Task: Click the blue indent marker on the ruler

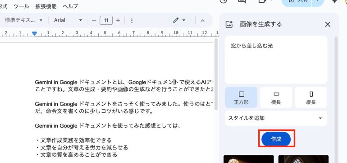Action: click(x=34, y=34)
